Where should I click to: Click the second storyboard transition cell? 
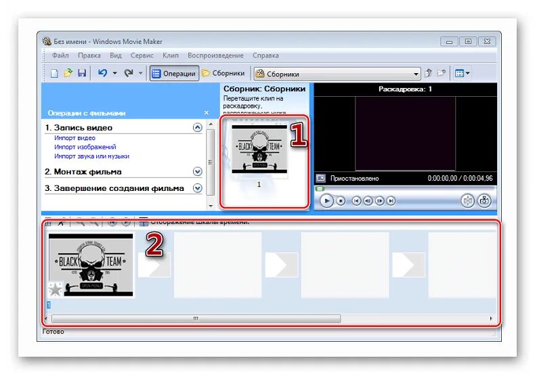click(282, 265)
